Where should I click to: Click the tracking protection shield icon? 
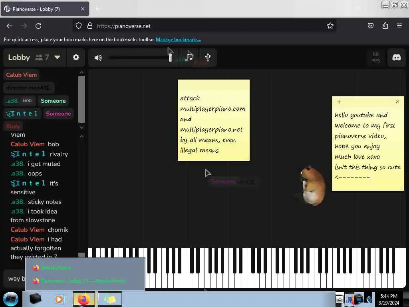click(79, 26)
